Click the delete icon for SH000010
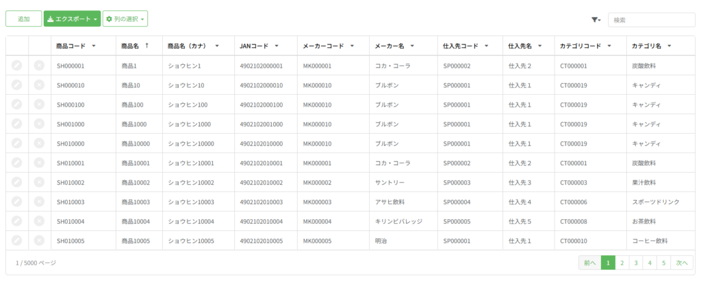701x282 pixels. [40, 85]
